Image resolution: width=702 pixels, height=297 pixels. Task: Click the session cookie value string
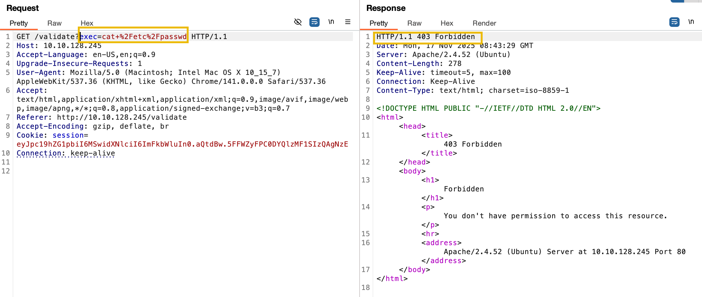(182, 144)
